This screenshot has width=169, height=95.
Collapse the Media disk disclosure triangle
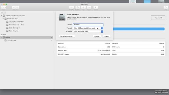pos(1,37)
